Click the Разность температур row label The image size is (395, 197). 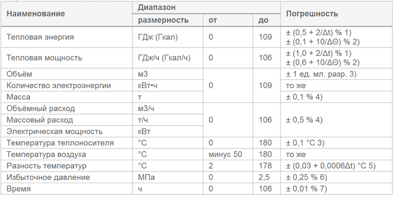[67, 166]
